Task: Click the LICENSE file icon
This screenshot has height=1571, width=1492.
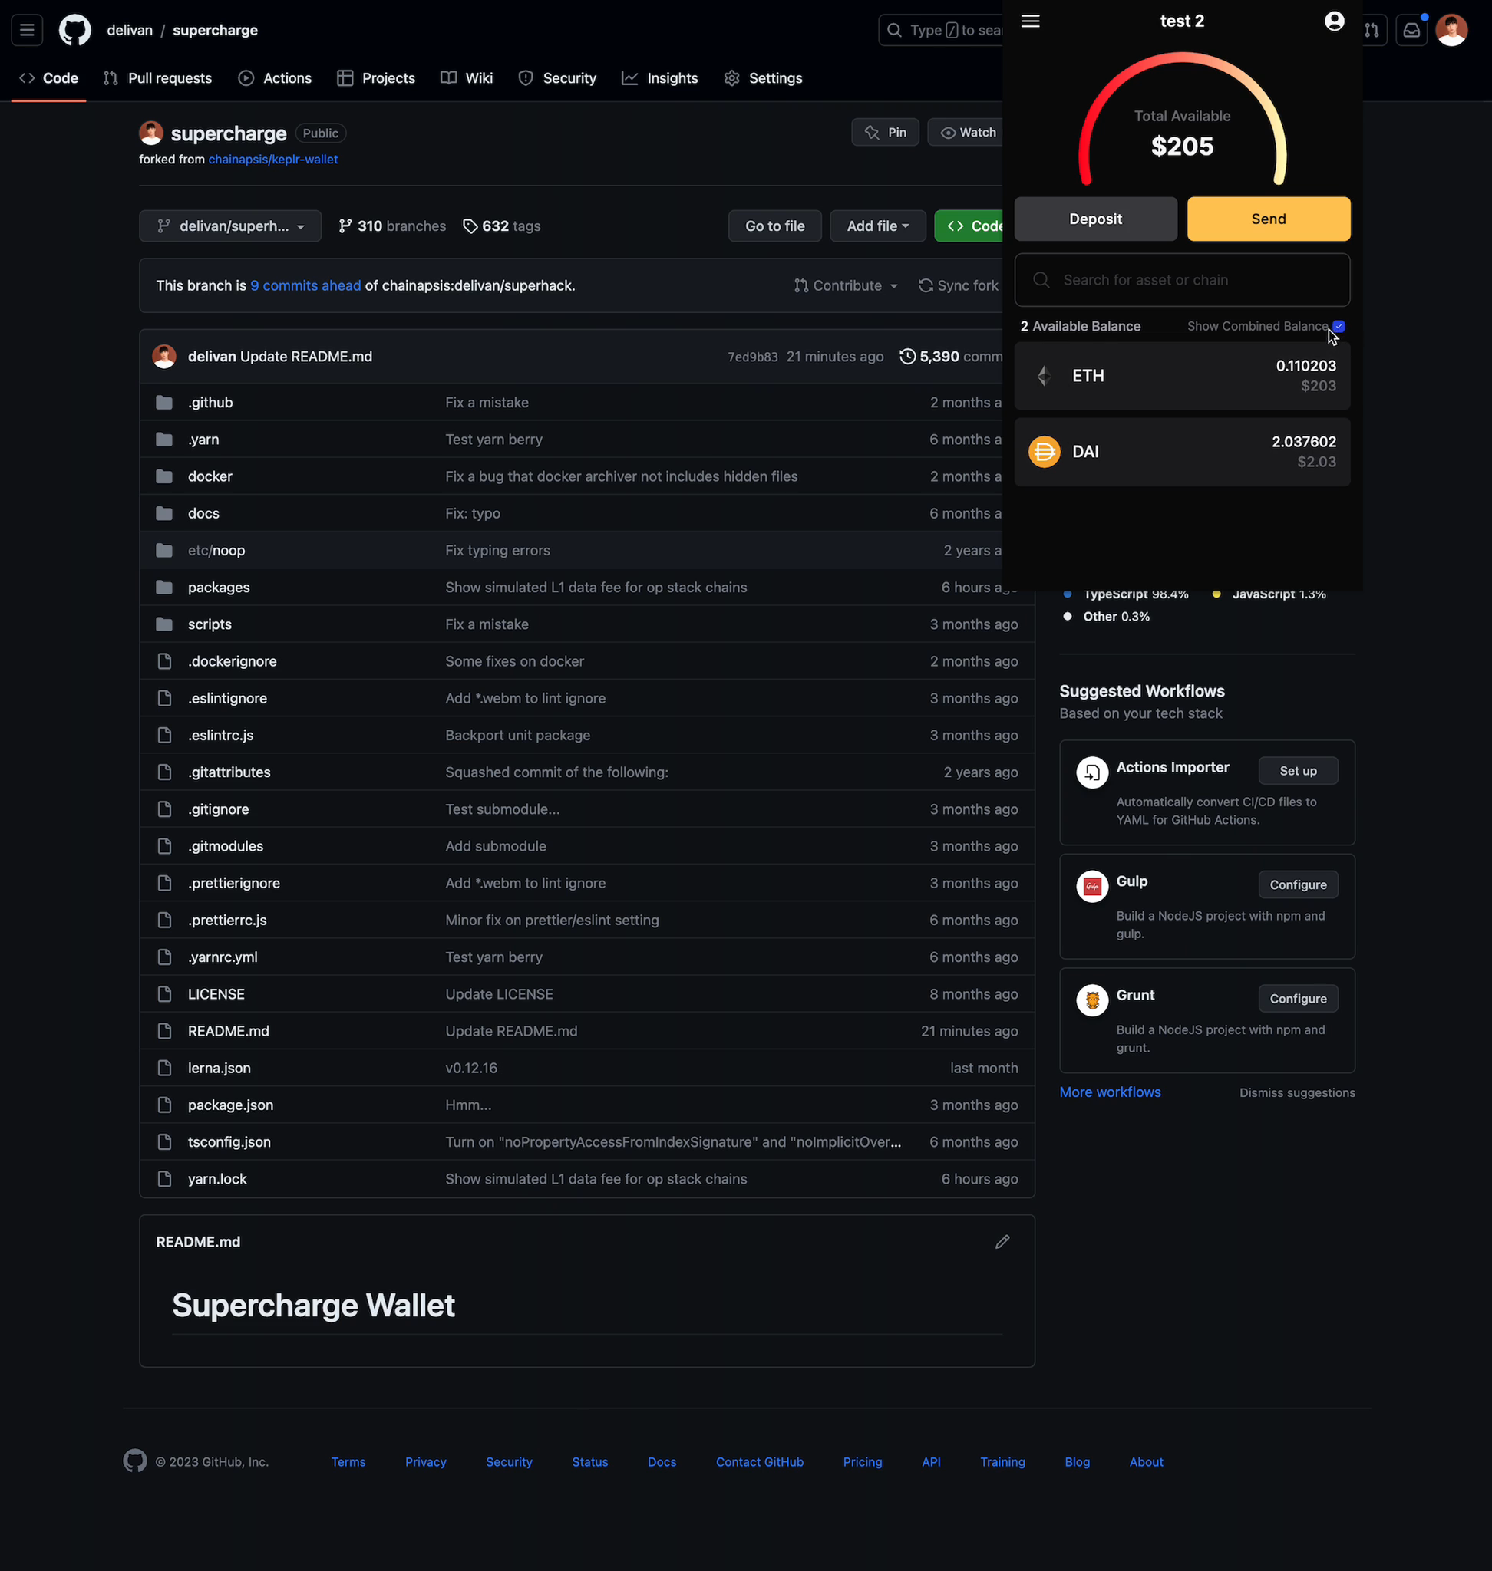Action: pos(165,994)
